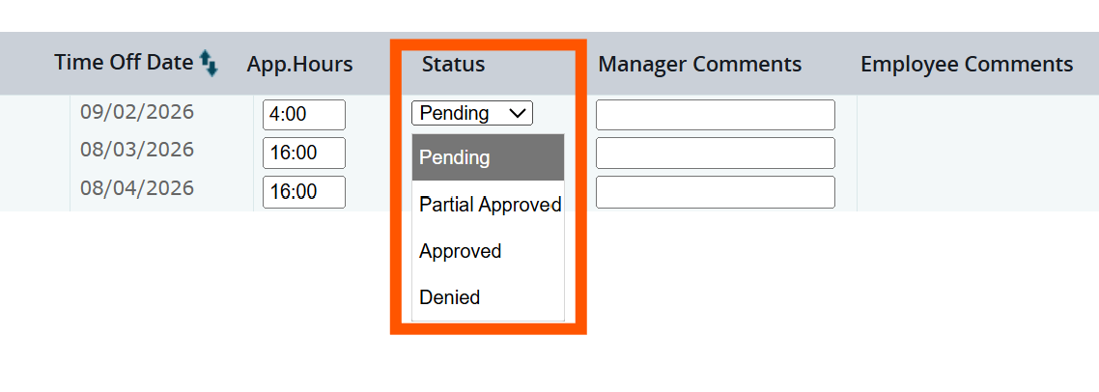Click the Status column header
This screenshot has height=392, width=1099.
point(454,65)
